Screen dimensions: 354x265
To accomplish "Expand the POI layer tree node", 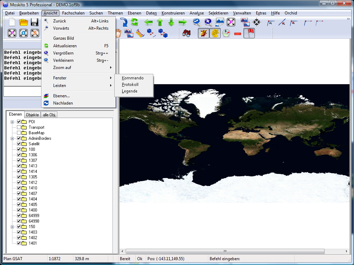I will 12,122.
